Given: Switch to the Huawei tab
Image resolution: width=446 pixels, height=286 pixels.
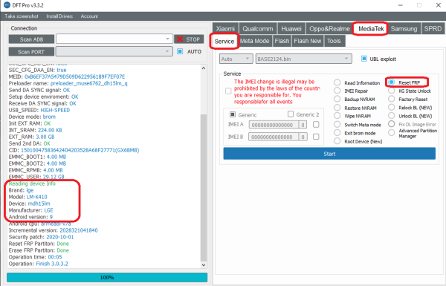Looking at the screenshot, I should point(291,29).
